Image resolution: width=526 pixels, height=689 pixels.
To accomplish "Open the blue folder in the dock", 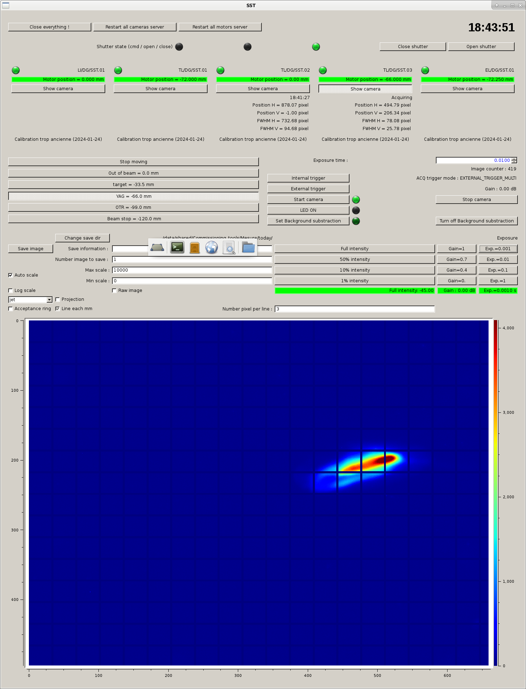I will pos(248,247).
